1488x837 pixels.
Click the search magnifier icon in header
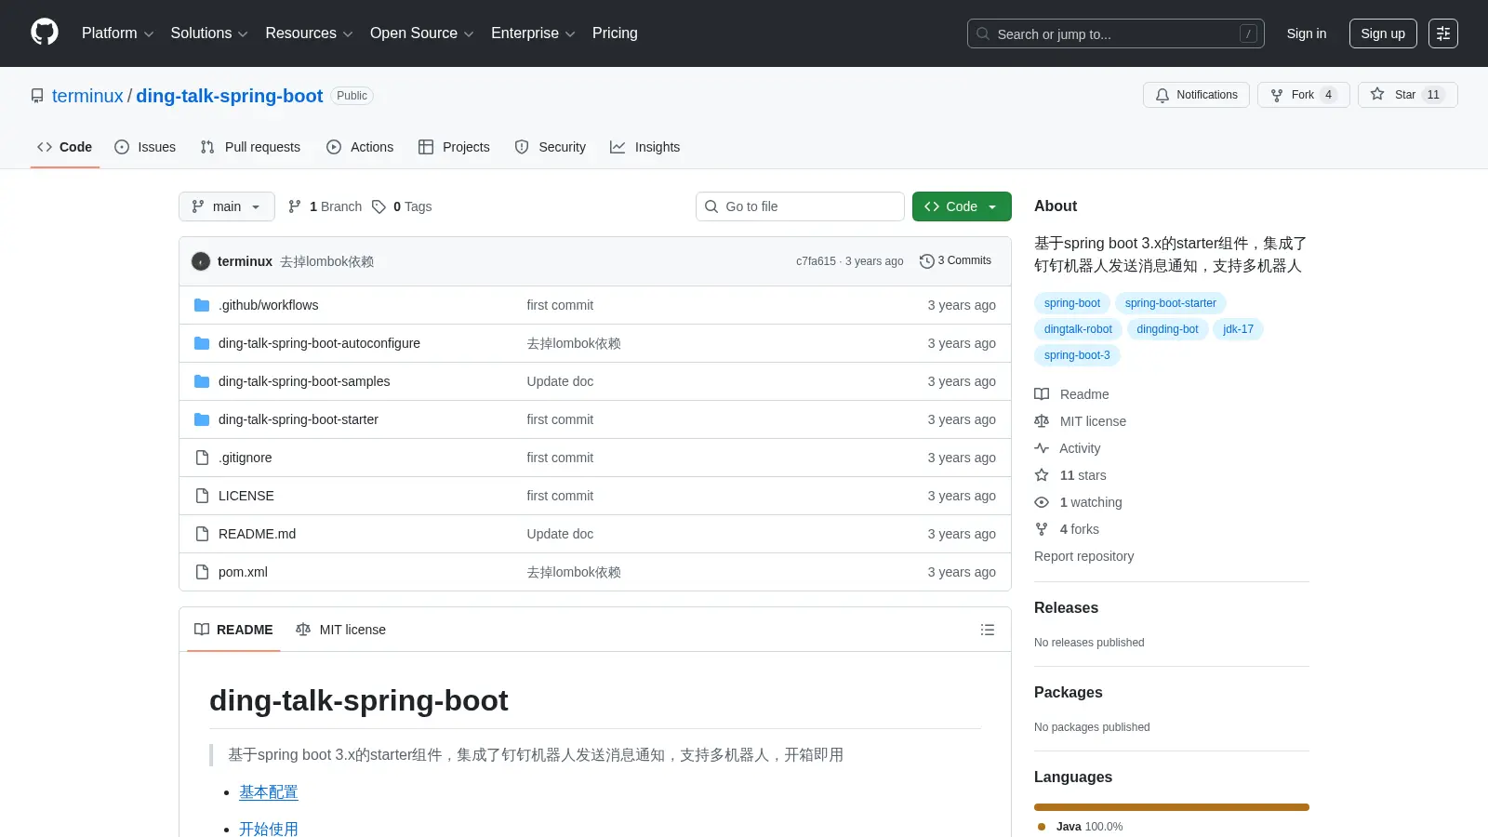coord(983,33)
